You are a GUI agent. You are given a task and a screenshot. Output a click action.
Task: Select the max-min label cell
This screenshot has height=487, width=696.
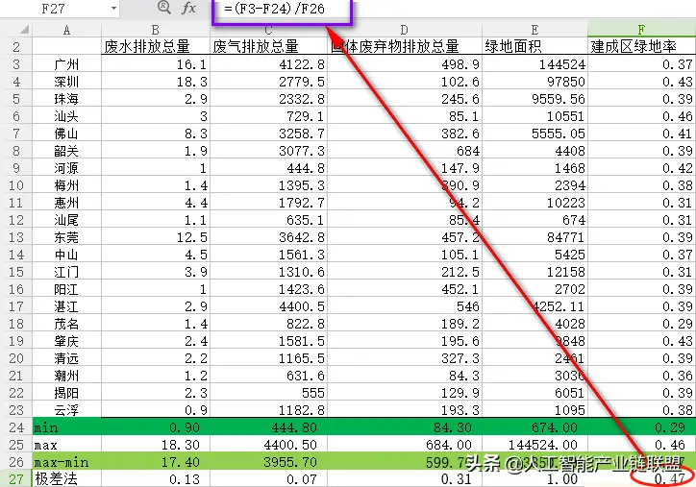(67, 461)
